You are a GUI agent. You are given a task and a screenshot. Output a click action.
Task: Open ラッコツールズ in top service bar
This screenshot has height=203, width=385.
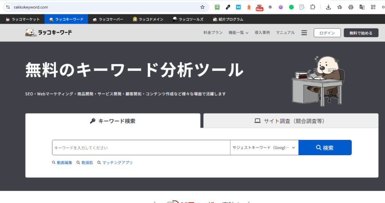pos(188,19)
